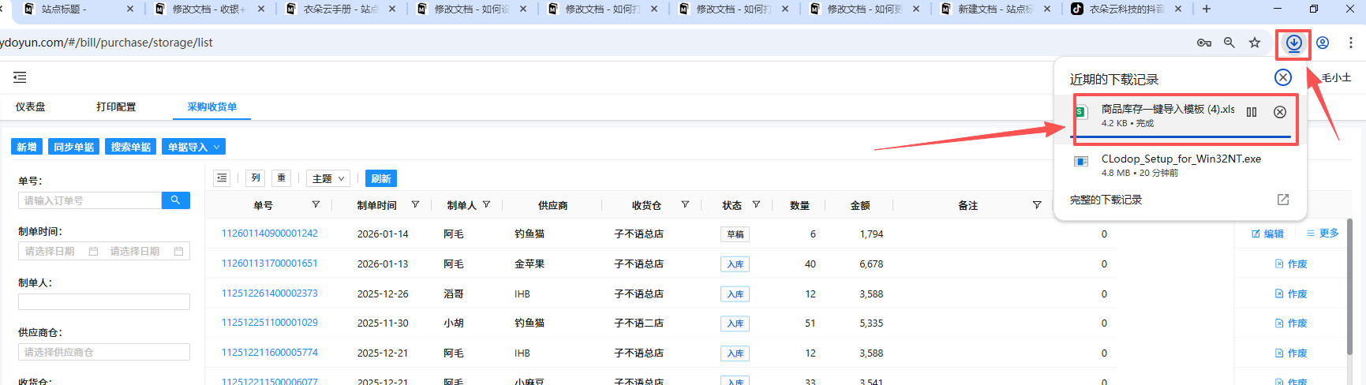
Task: Open order 112512251100001029
Action: [269, 323]
